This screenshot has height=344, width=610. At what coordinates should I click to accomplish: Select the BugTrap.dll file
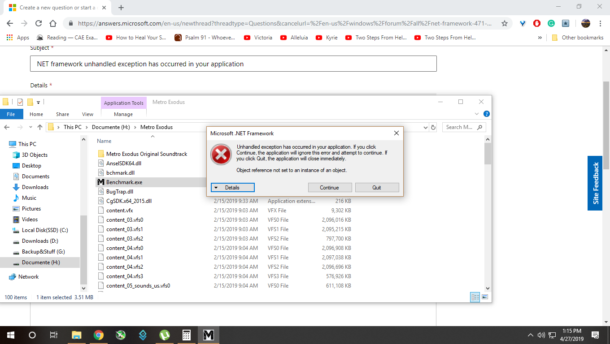pyautogui.click(x=120, y=192)
